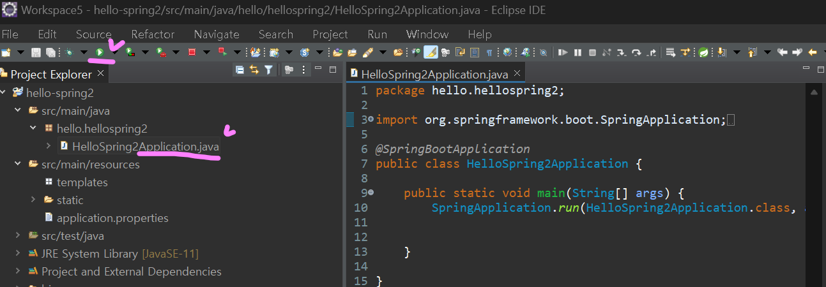
Task: Click the Last Edit Location arrow icon
Action: (x=782, y=52)
